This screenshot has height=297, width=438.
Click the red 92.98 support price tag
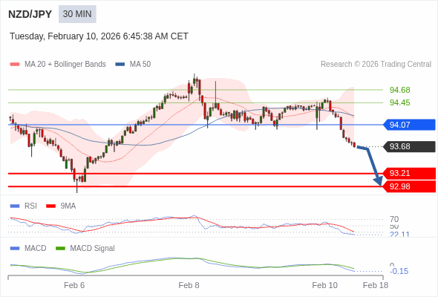[410, 186]
